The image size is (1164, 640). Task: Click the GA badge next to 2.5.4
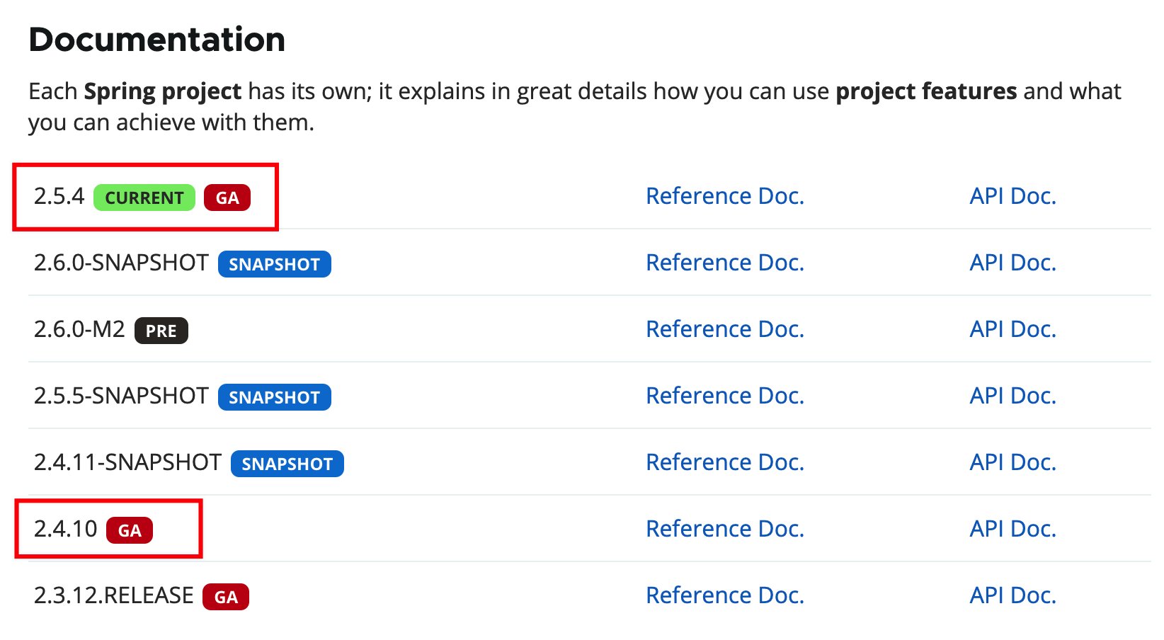coord(227,198)
